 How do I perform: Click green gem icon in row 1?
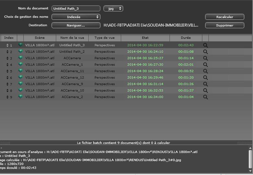pyautogui.click(x=20, y=45)
